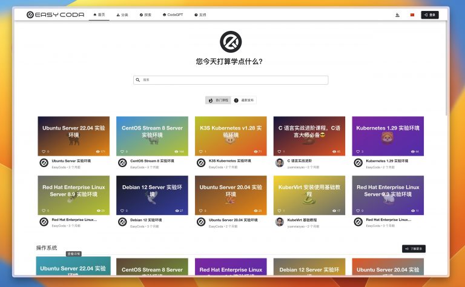Click the theme switch icon in header
The width and height of the screenshot is (465, 287).
click(397, 15)
